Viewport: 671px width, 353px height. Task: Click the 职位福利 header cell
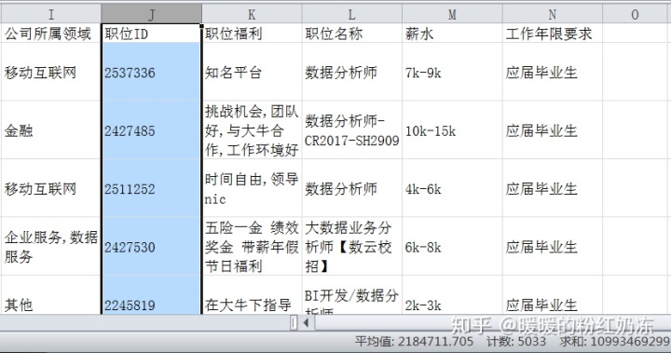click(252, 34)
